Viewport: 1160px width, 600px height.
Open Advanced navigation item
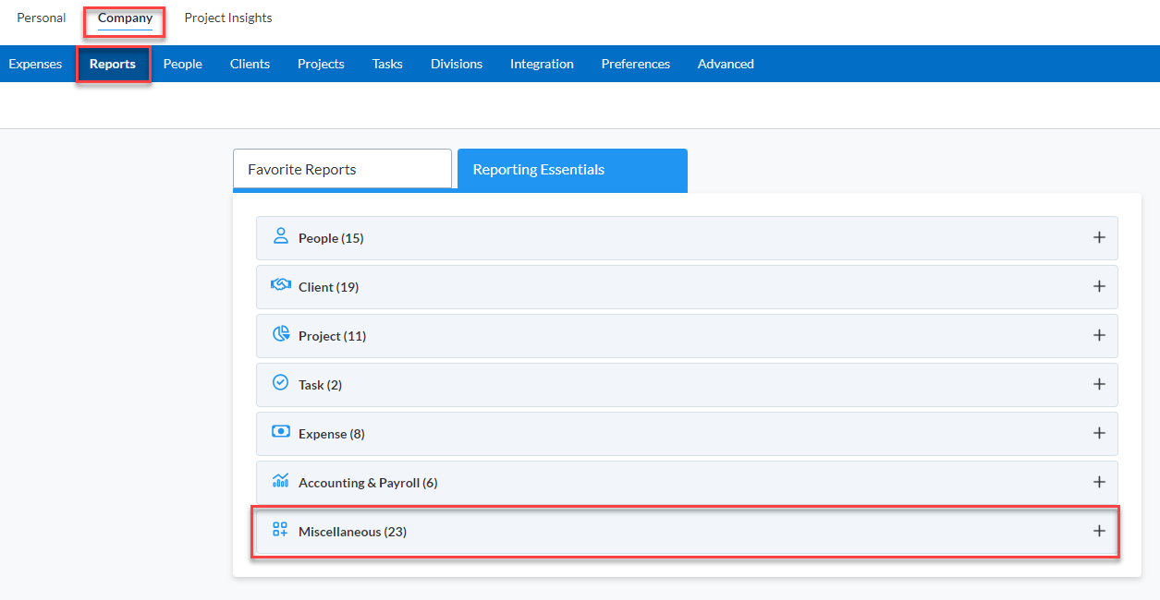[726, 64]
